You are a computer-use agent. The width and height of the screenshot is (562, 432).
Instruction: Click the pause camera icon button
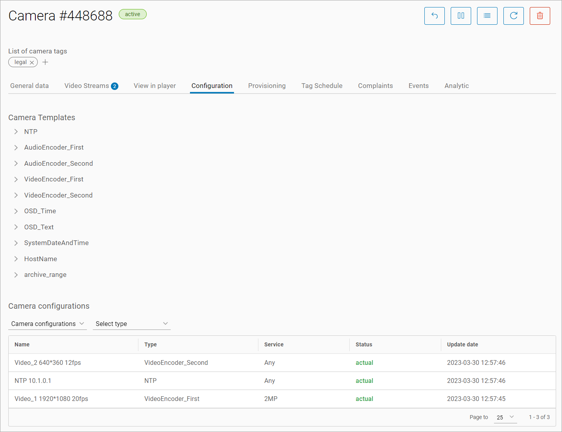pos(461,16)
